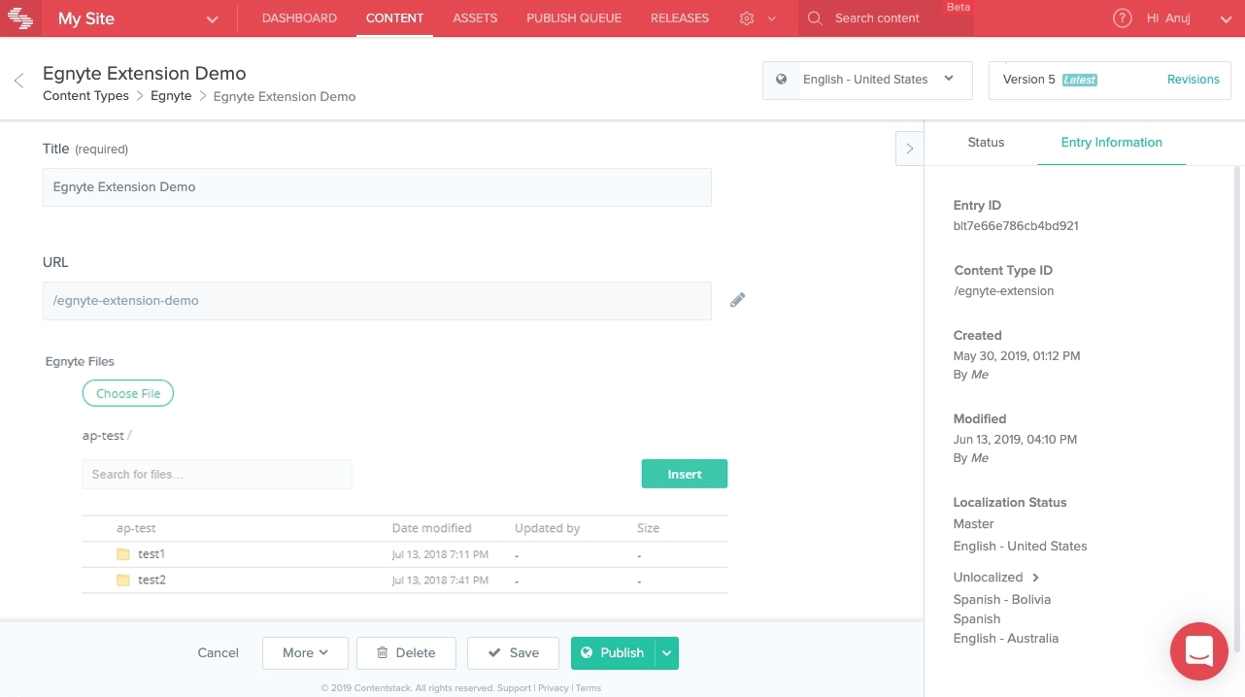Open the More actions dropdown
The width and height of the screenshot is (1245, 697).
click(x=305, y=653)
